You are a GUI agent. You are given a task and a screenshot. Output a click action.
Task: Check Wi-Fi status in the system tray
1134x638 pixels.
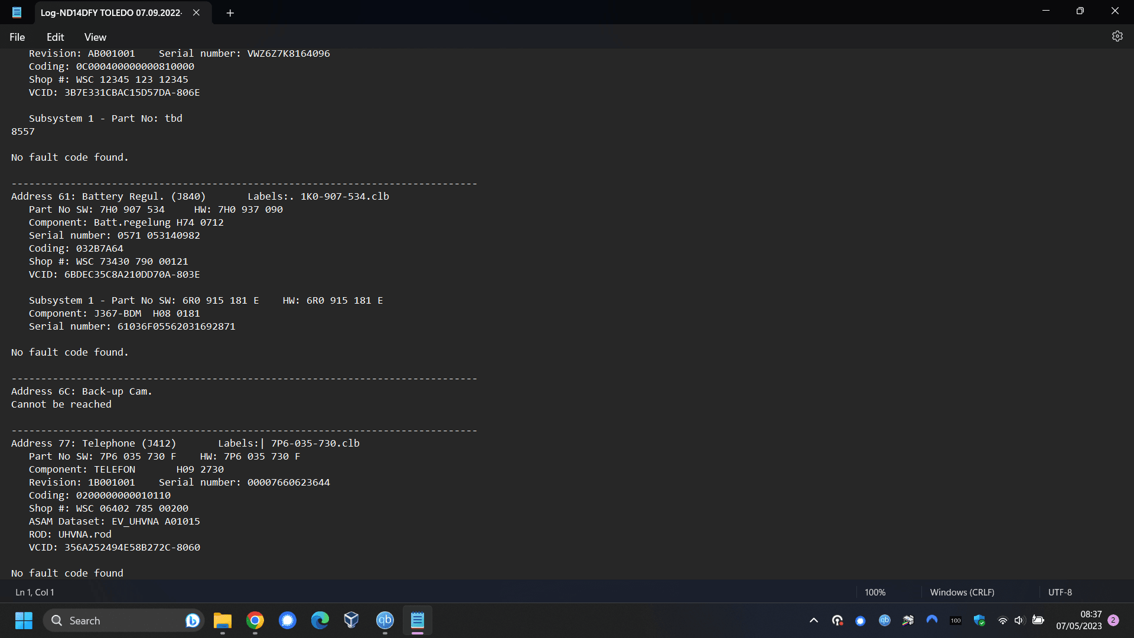coord(1002,620)
